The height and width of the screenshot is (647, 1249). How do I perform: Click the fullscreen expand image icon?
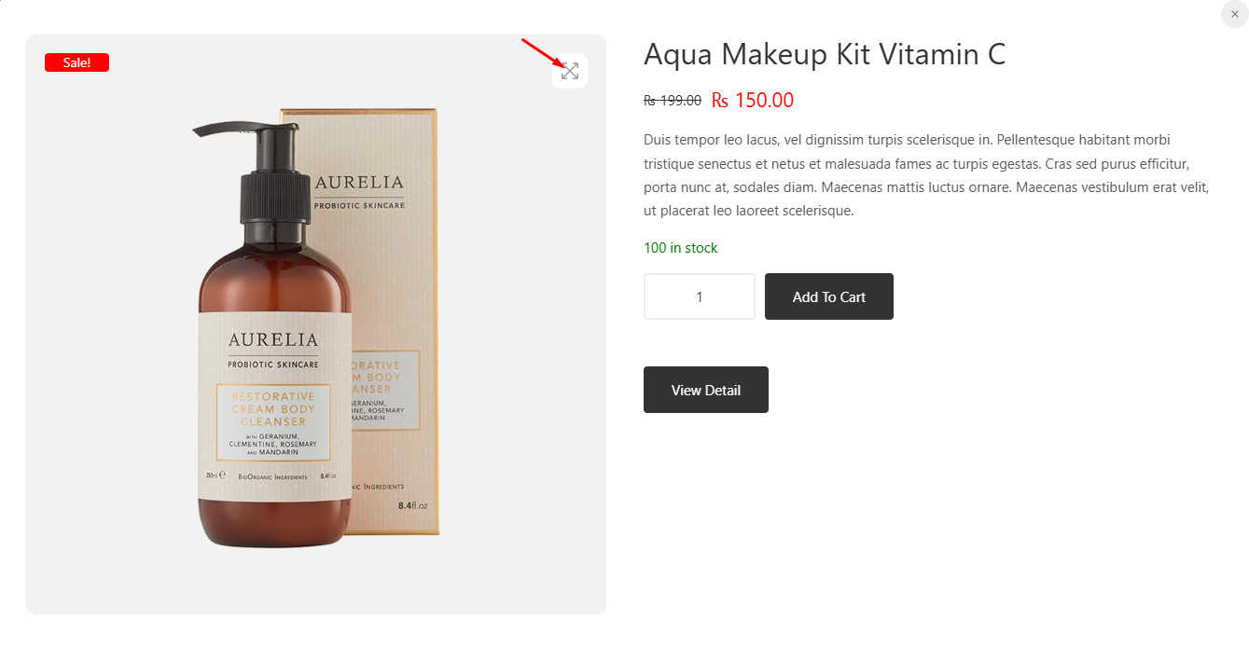pyautogui.click(x=570, y=71)
